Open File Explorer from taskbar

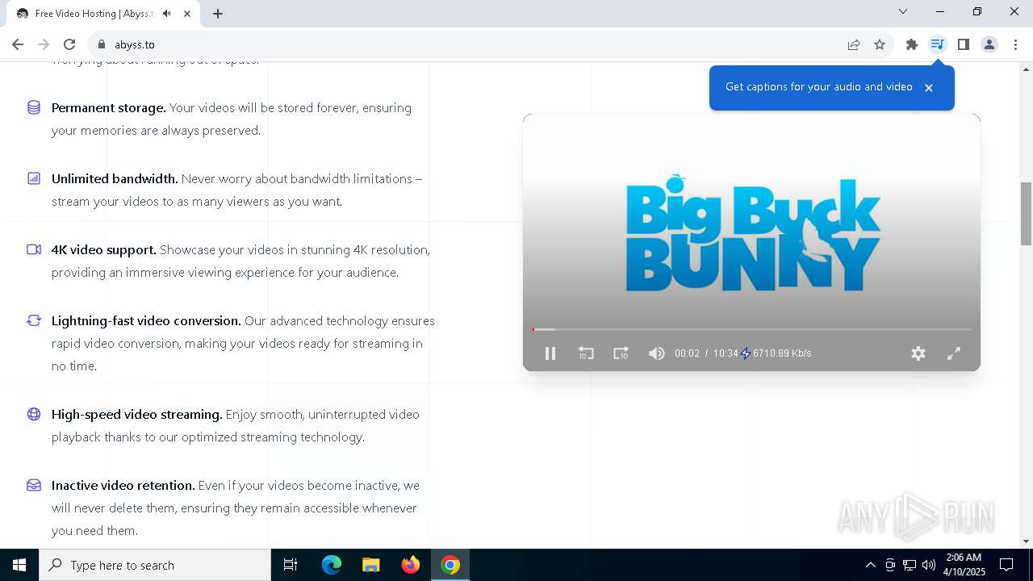[x=370, y=565]
